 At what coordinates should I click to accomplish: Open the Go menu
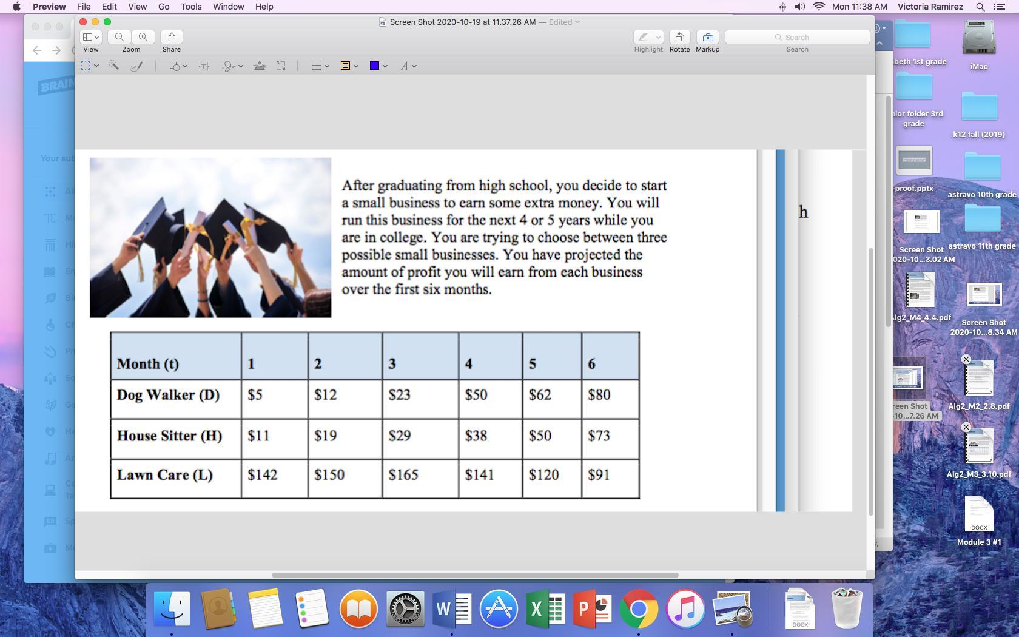(x=164, y=7)
